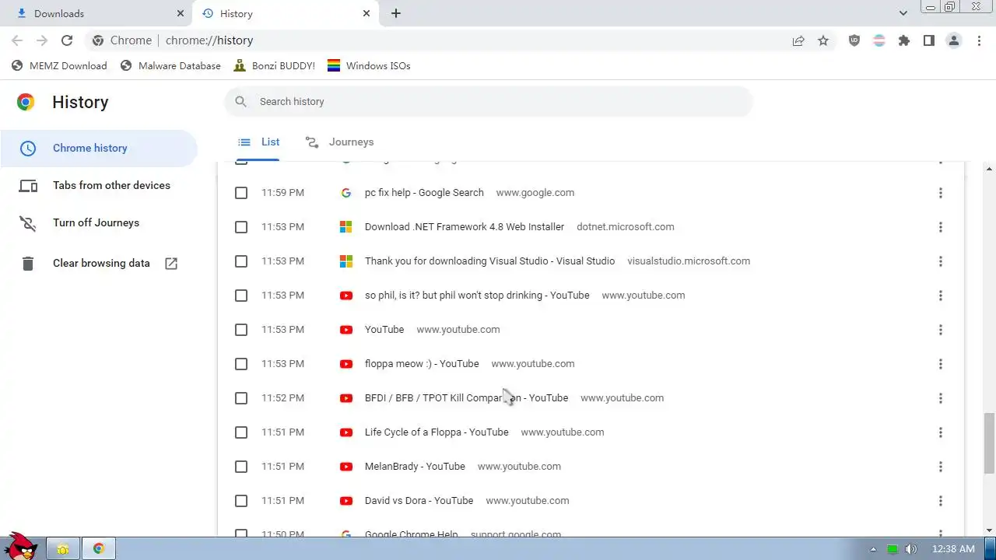The image size is (996, 560).
Task: Open Malware Database bookmark
Action: 170,66
